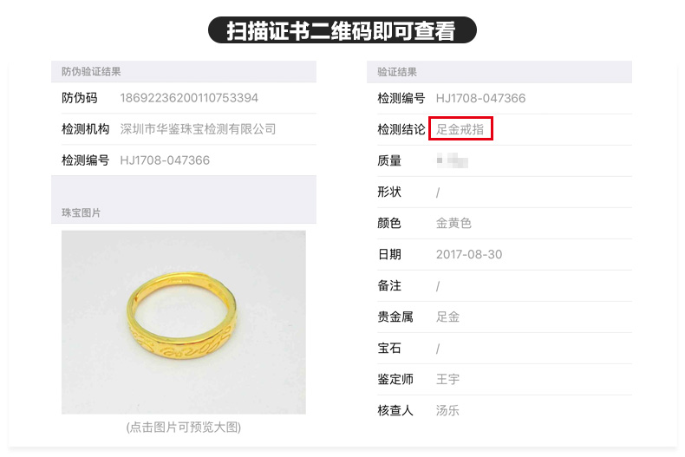The image size is (685, 457).
Task: Click the 备注 row slash value
Action: (x=438, y=286)
